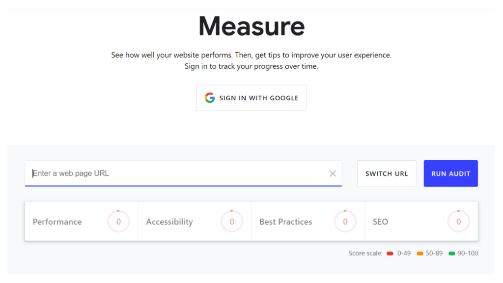The image size is (503, 283).
Task: Click the Measure page heading
Action: (251, 27)
